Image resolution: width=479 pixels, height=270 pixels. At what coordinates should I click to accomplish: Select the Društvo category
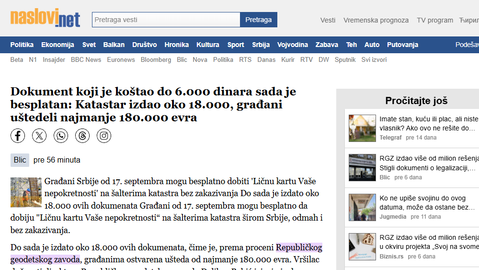145,45
